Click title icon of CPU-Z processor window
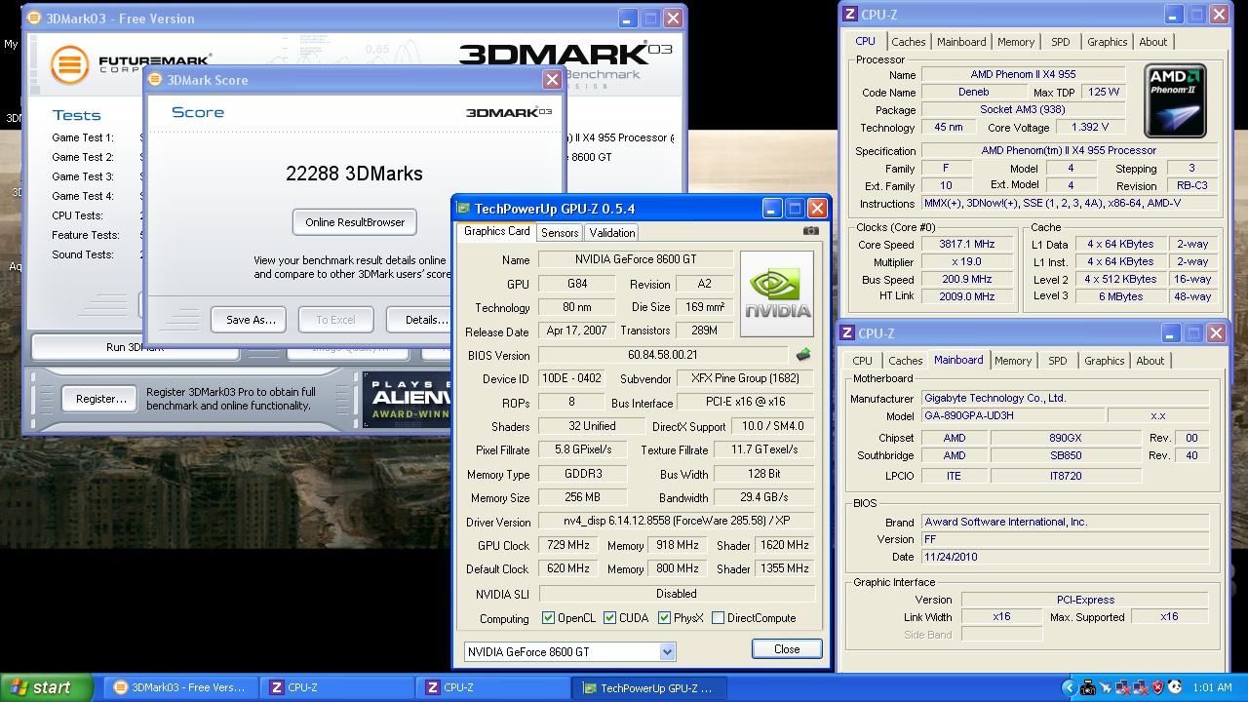 tap(850, 15)
